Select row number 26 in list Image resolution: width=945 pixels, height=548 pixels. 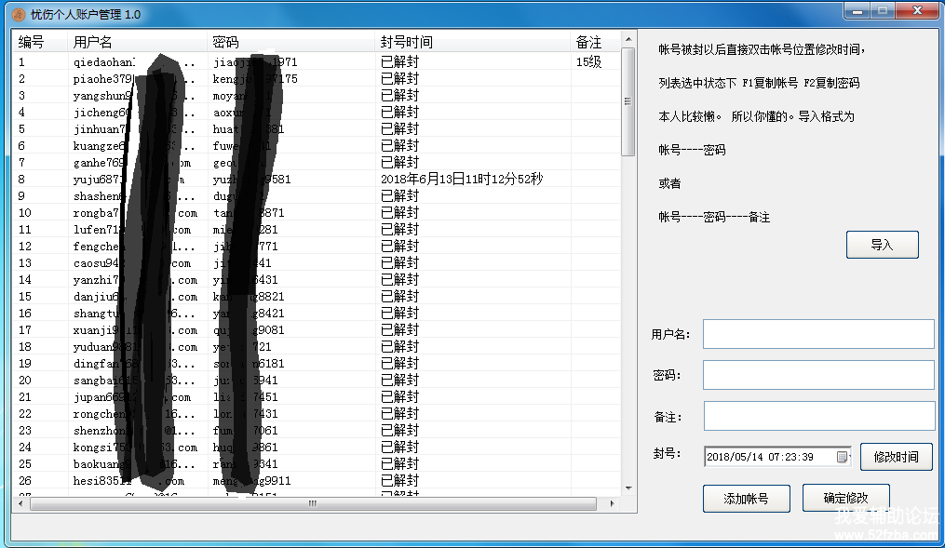(317, 481)
